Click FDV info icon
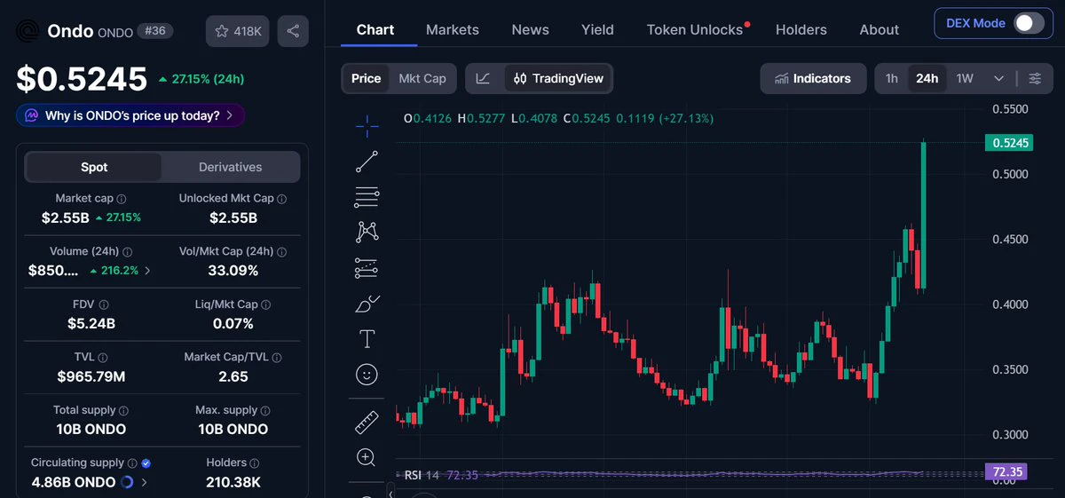 (x=104, y=305)
